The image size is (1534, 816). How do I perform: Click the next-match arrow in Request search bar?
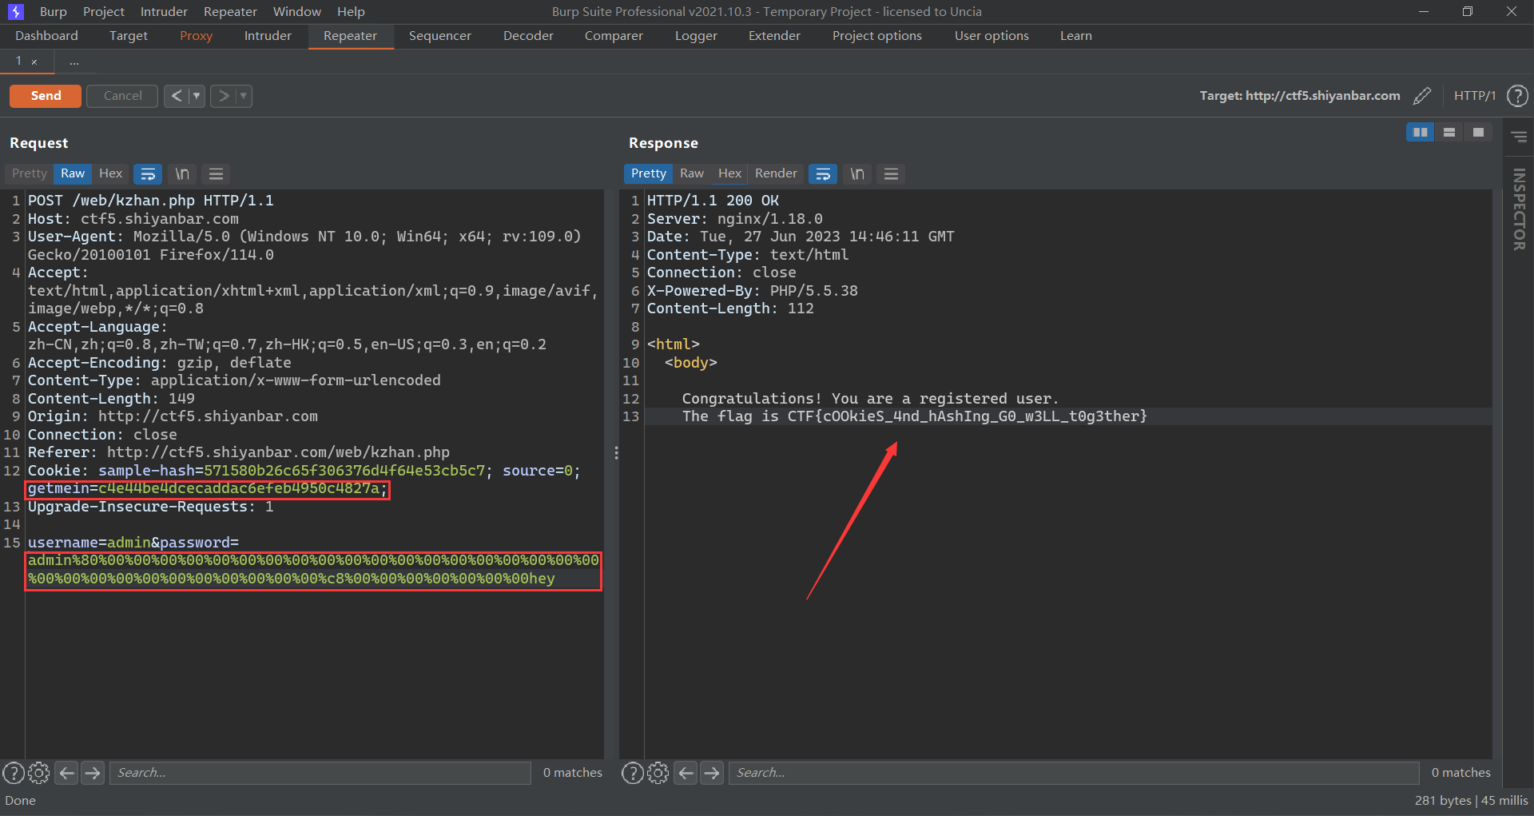coord(93,773)
